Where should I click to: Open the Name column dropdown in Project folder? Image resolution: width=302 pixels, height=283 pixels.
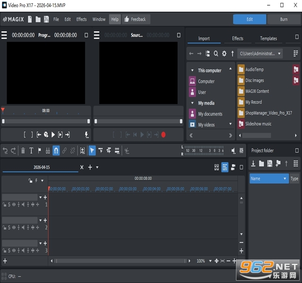(x=285, y=179)
